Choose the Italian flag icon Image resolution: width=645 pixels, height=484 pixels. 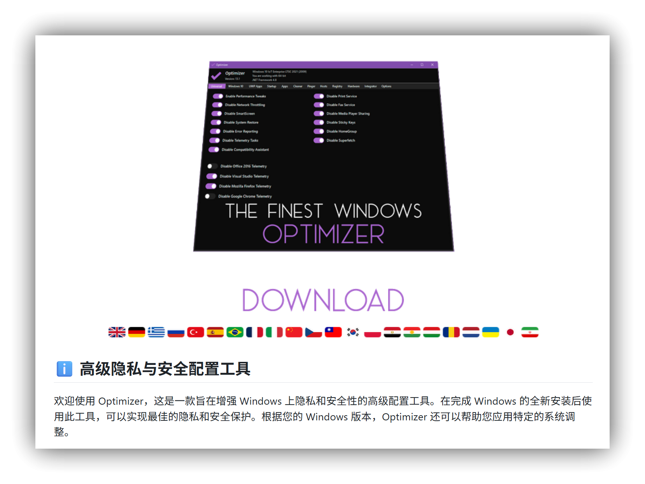pos(274,332)
